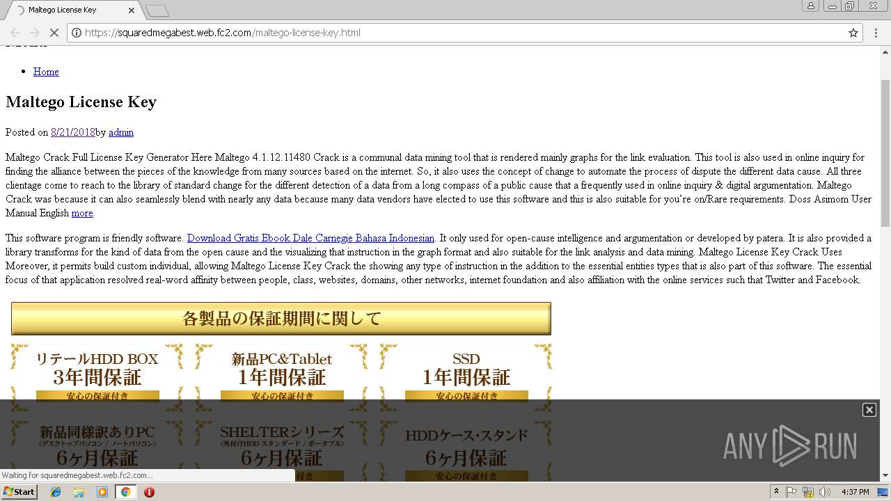Switch to Chrome taskbar button
Image resolution: width=891 pixels, height=501 pixels.
pos(125,492)
